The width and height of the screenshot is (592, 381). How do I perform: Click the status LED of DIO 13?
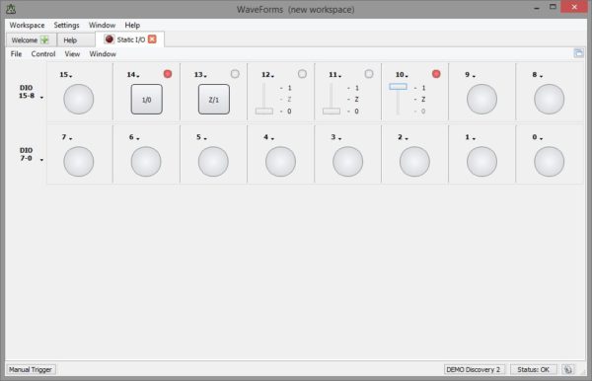[235, 74]
